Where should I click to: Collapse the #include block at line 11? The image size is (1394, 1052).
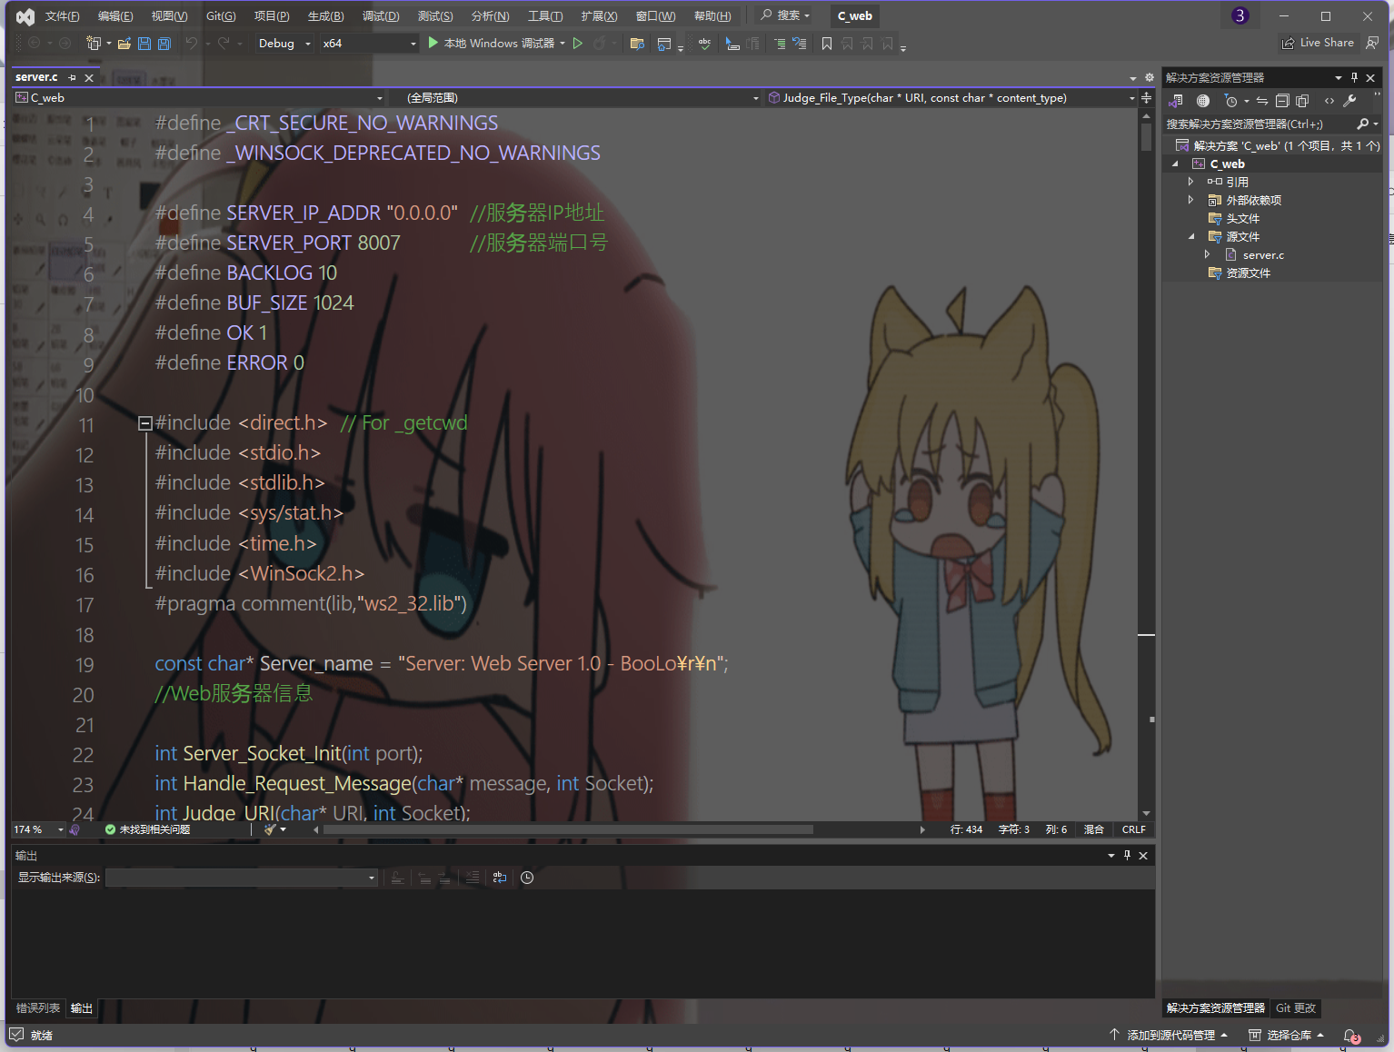click(144, 423)
